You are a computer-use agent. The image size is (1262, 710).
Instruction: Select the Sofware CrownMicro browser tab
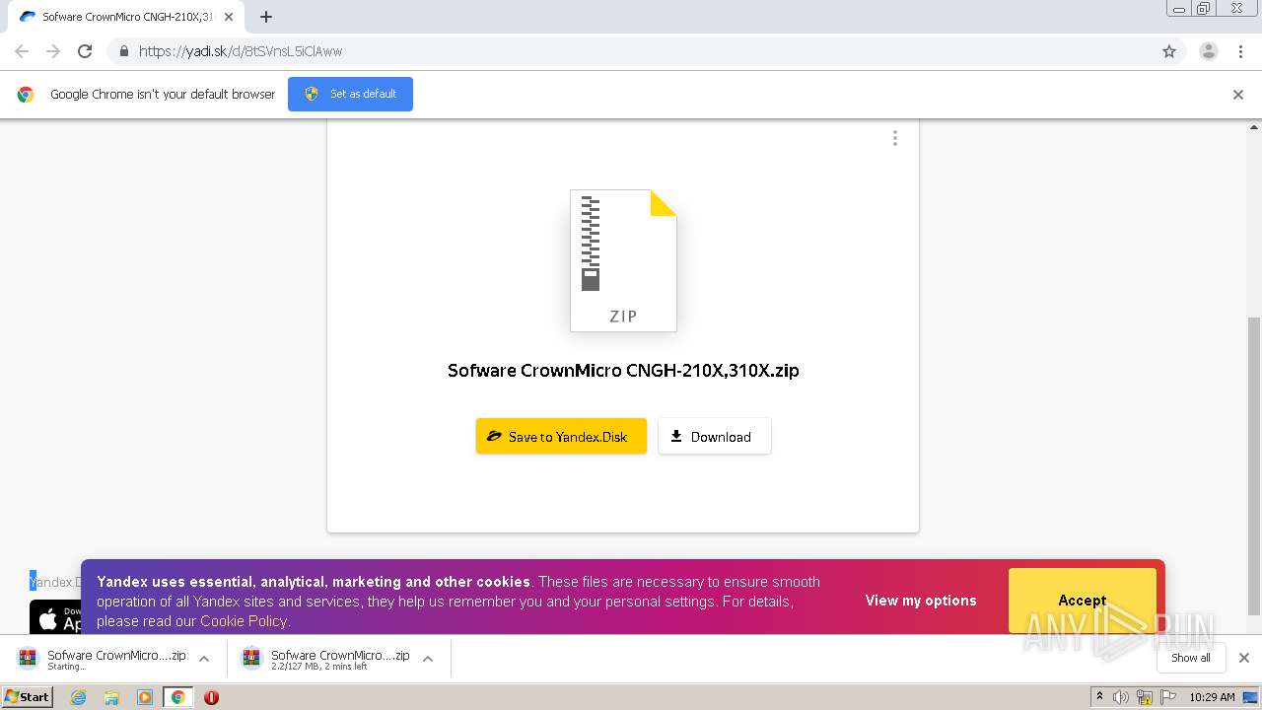[x=125, y=17]
